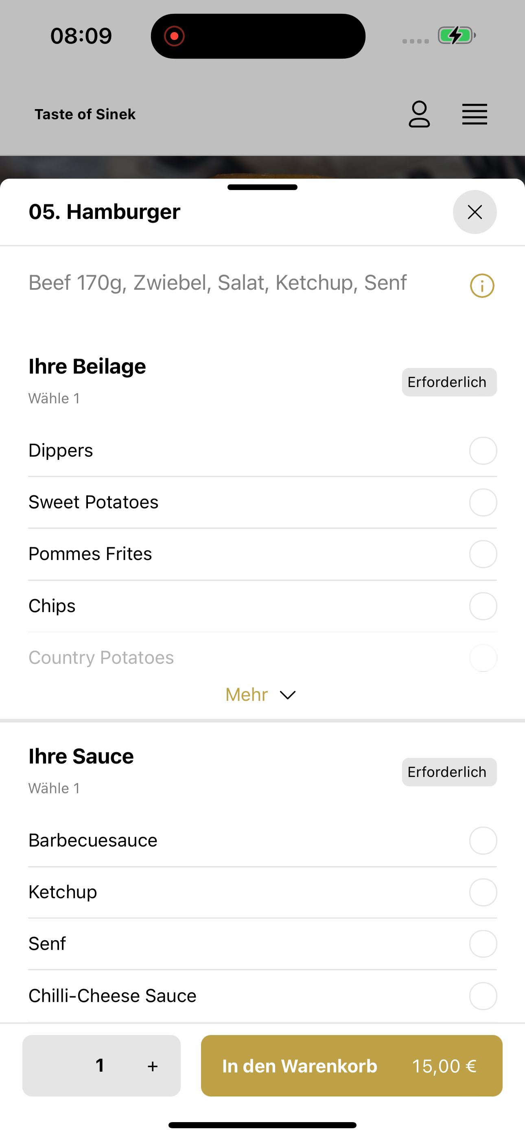This screenshot has width=525, height=1138.
Task: Pick Senf sauce radio button
Action: click(x=483, y=944)
